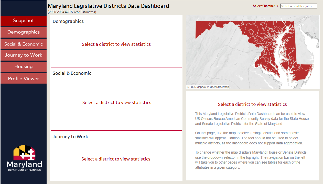Open the Social & Economic sidebar button
This screenshot has height=184, width=323.
click(x=24, y=44)
